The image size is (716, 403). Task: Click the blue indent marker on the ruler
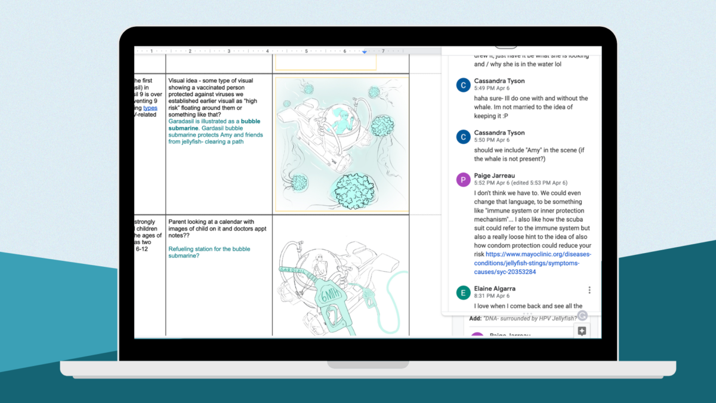coord(365,52)
